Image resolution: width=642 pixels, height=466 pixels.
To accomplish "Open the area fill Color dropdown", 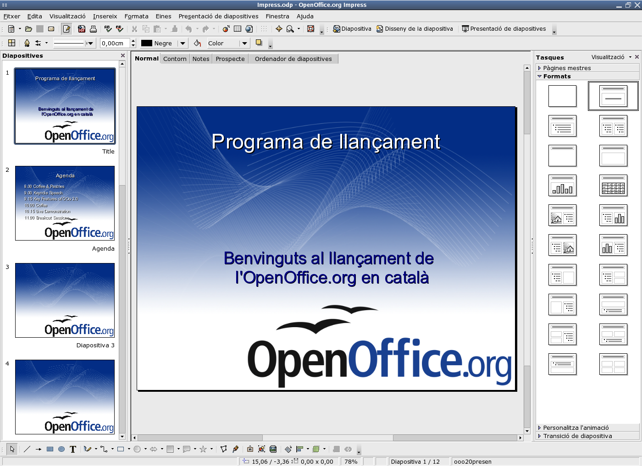I will pos(244,43).
